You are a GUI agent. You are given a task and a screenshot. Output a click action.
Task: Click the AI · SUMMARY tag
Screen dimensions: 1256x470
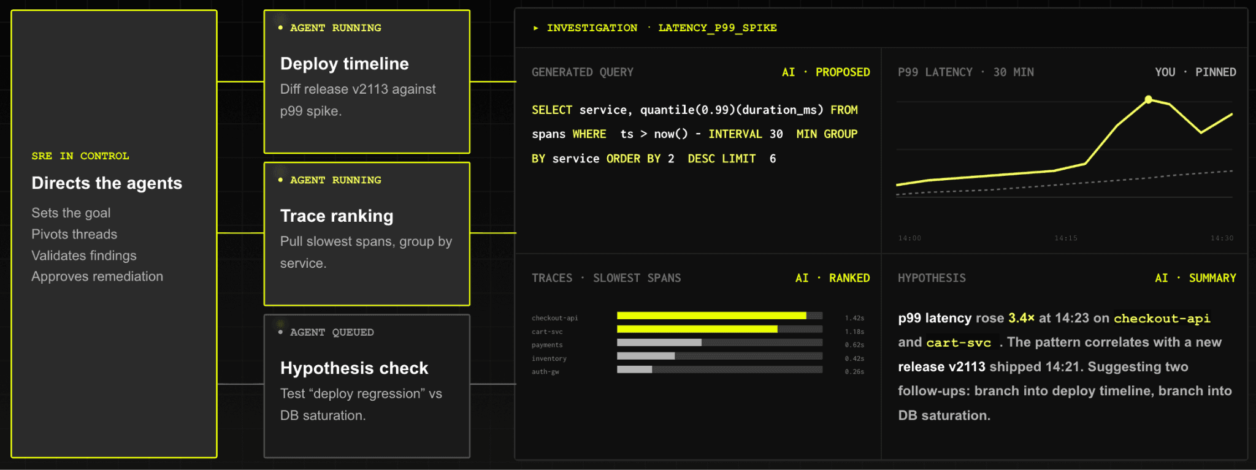click(x=1195, y=278)
